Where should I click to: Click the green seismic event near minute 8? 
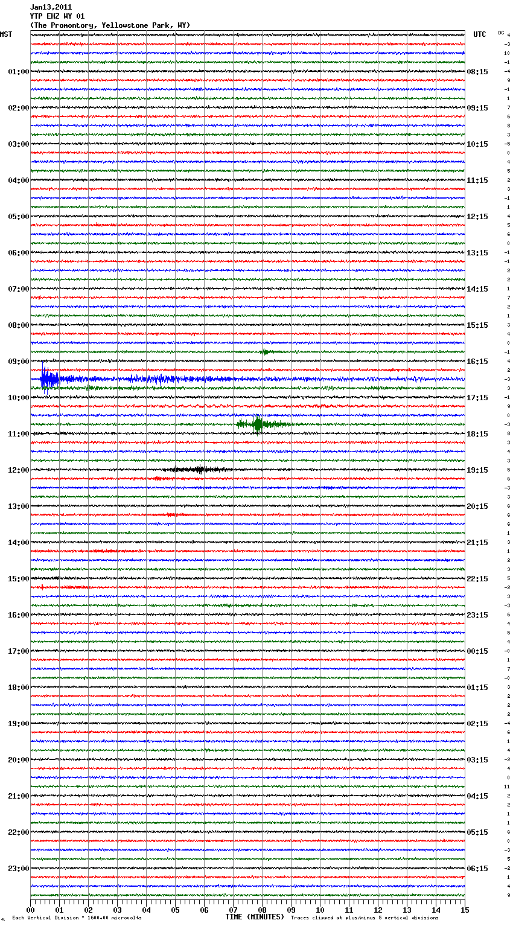coord(258,424)
